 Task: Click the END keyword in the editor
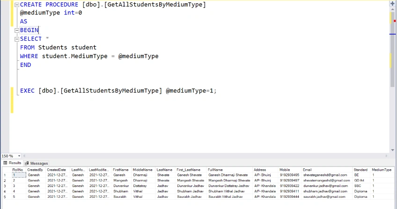[x=25, y=65]
